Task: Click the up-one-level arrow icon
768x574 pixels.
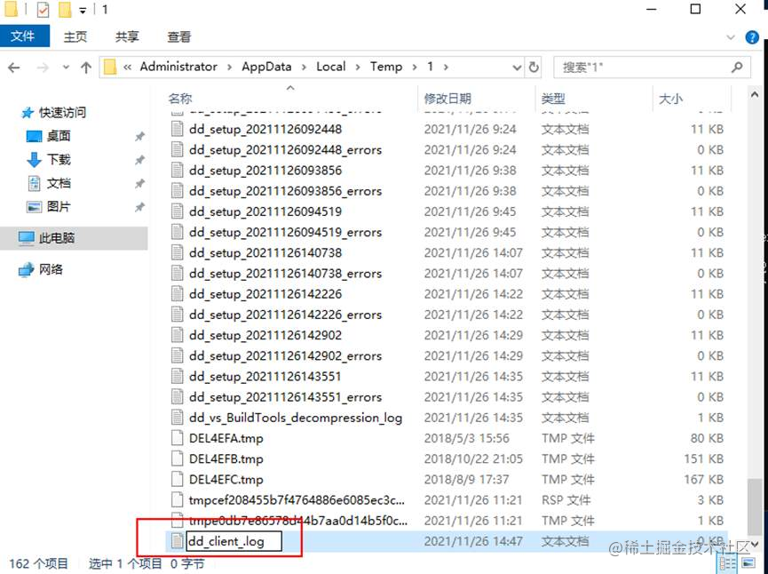Action: pyautogui.click(x=85, y=67)
